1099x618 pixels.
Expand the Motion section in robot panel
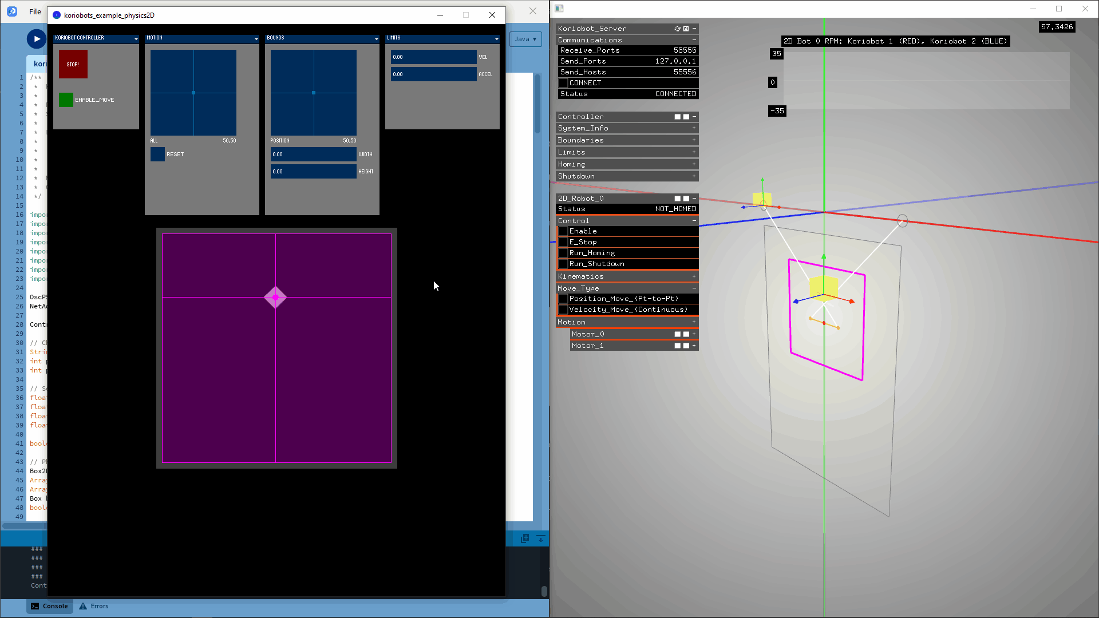694,322
